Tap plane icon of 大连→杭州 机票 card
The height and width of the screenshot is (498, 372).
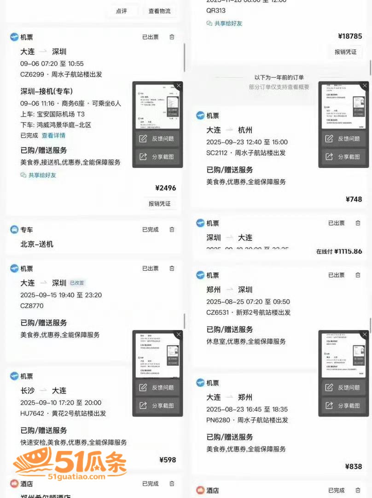pyautogui.click(x=200, y=116)
